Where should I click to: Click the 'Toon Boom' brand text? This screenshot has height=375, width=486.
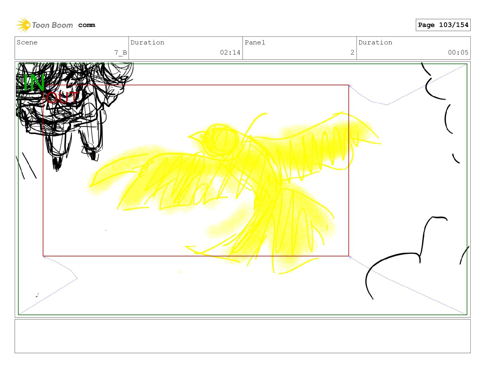tap(52, 25)
